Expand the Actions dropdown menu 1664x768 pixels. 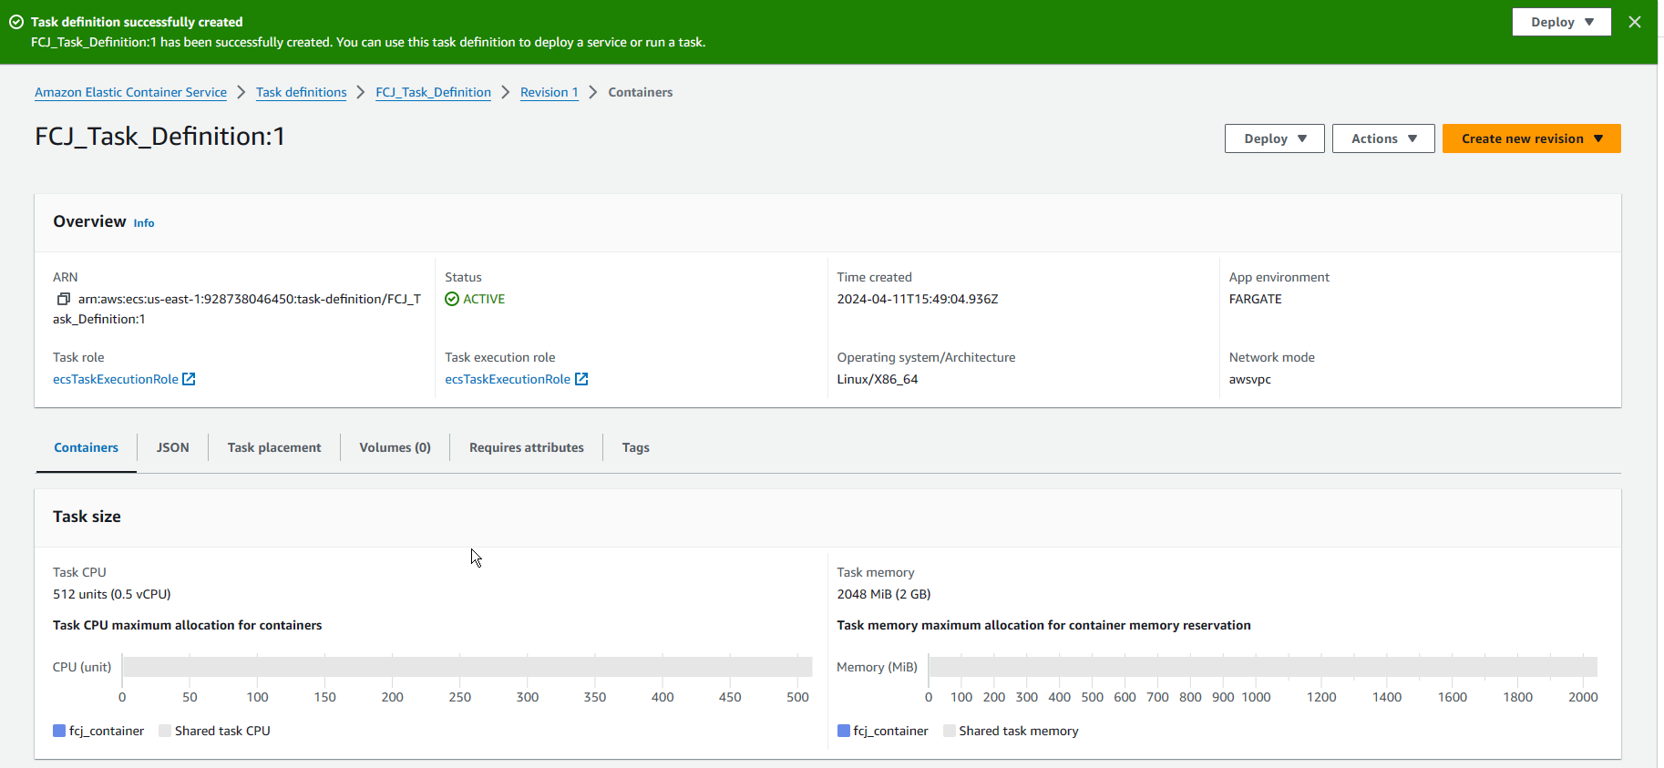1383,138
